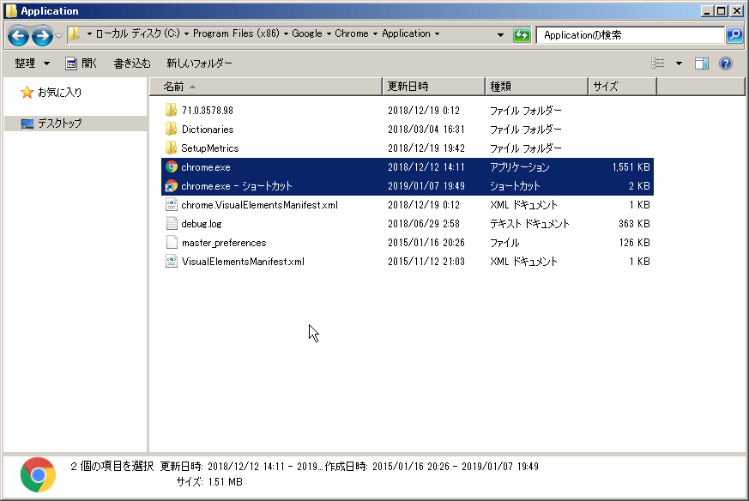Click the chrome.VisualElementsManifest.xml file icon
Viewport: 749px width, 501px height.
(172, 204)
